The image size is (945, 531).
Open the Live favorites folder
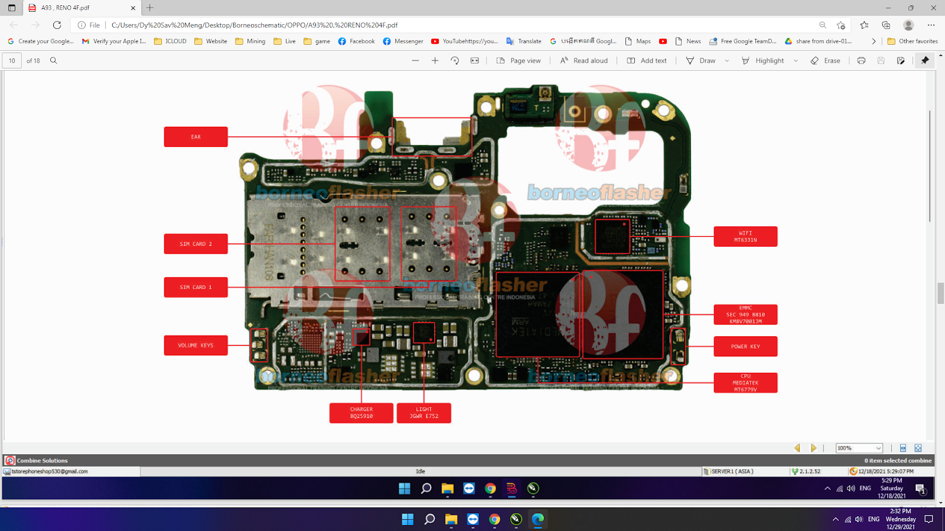pyautogui.click(x=285, y=41)
